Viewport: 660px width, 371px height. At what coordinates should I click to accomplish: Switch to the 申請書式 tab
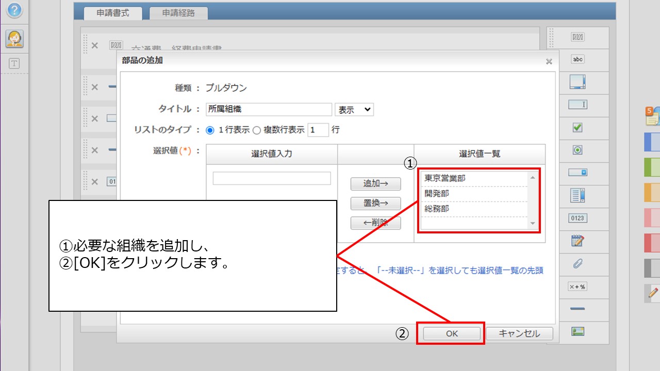coord(112,13)
